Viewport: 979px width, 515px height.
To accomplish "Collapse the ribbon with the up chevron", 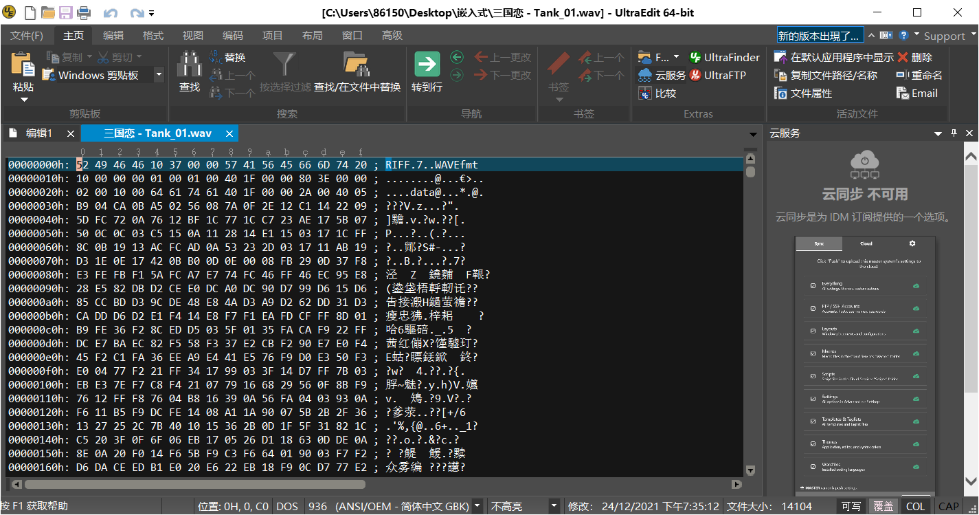I will pos(870,35).
